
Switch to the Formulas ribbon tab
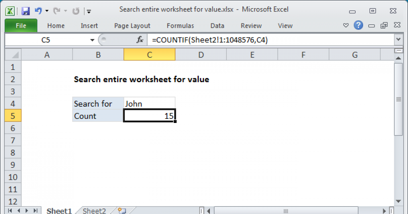click(x=180, y=25)
